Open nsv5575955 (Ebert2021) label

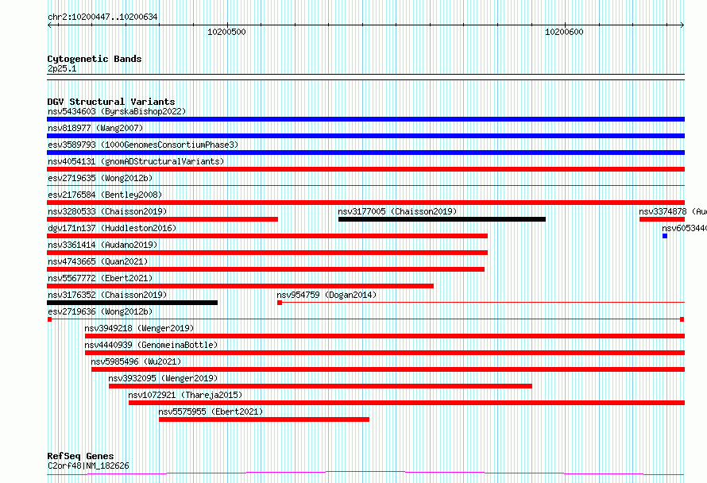(211, 412)
